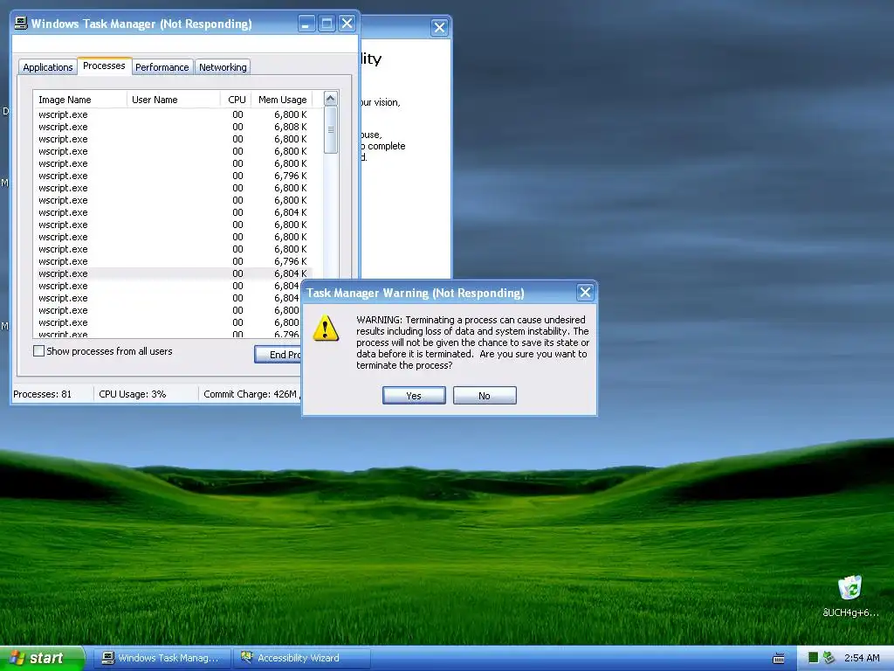Click the on-screen keyboard tray icon

pos(778,658)
